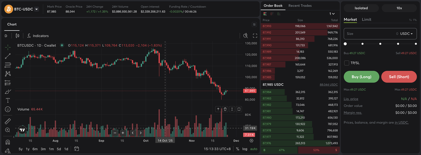Toggle the green indicator dot beside Cwallet
The height and width of the screenshot is (155, 421).
point(62,45)
